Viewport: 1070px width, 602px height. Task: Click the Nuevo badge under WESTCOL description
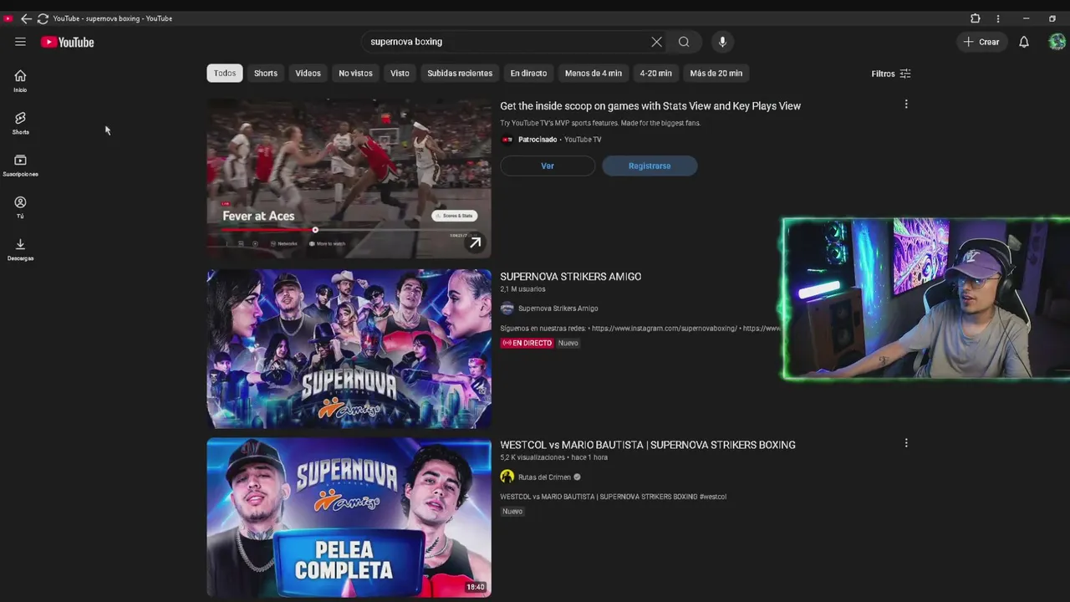pyautogui.click(x=512, y=512)
